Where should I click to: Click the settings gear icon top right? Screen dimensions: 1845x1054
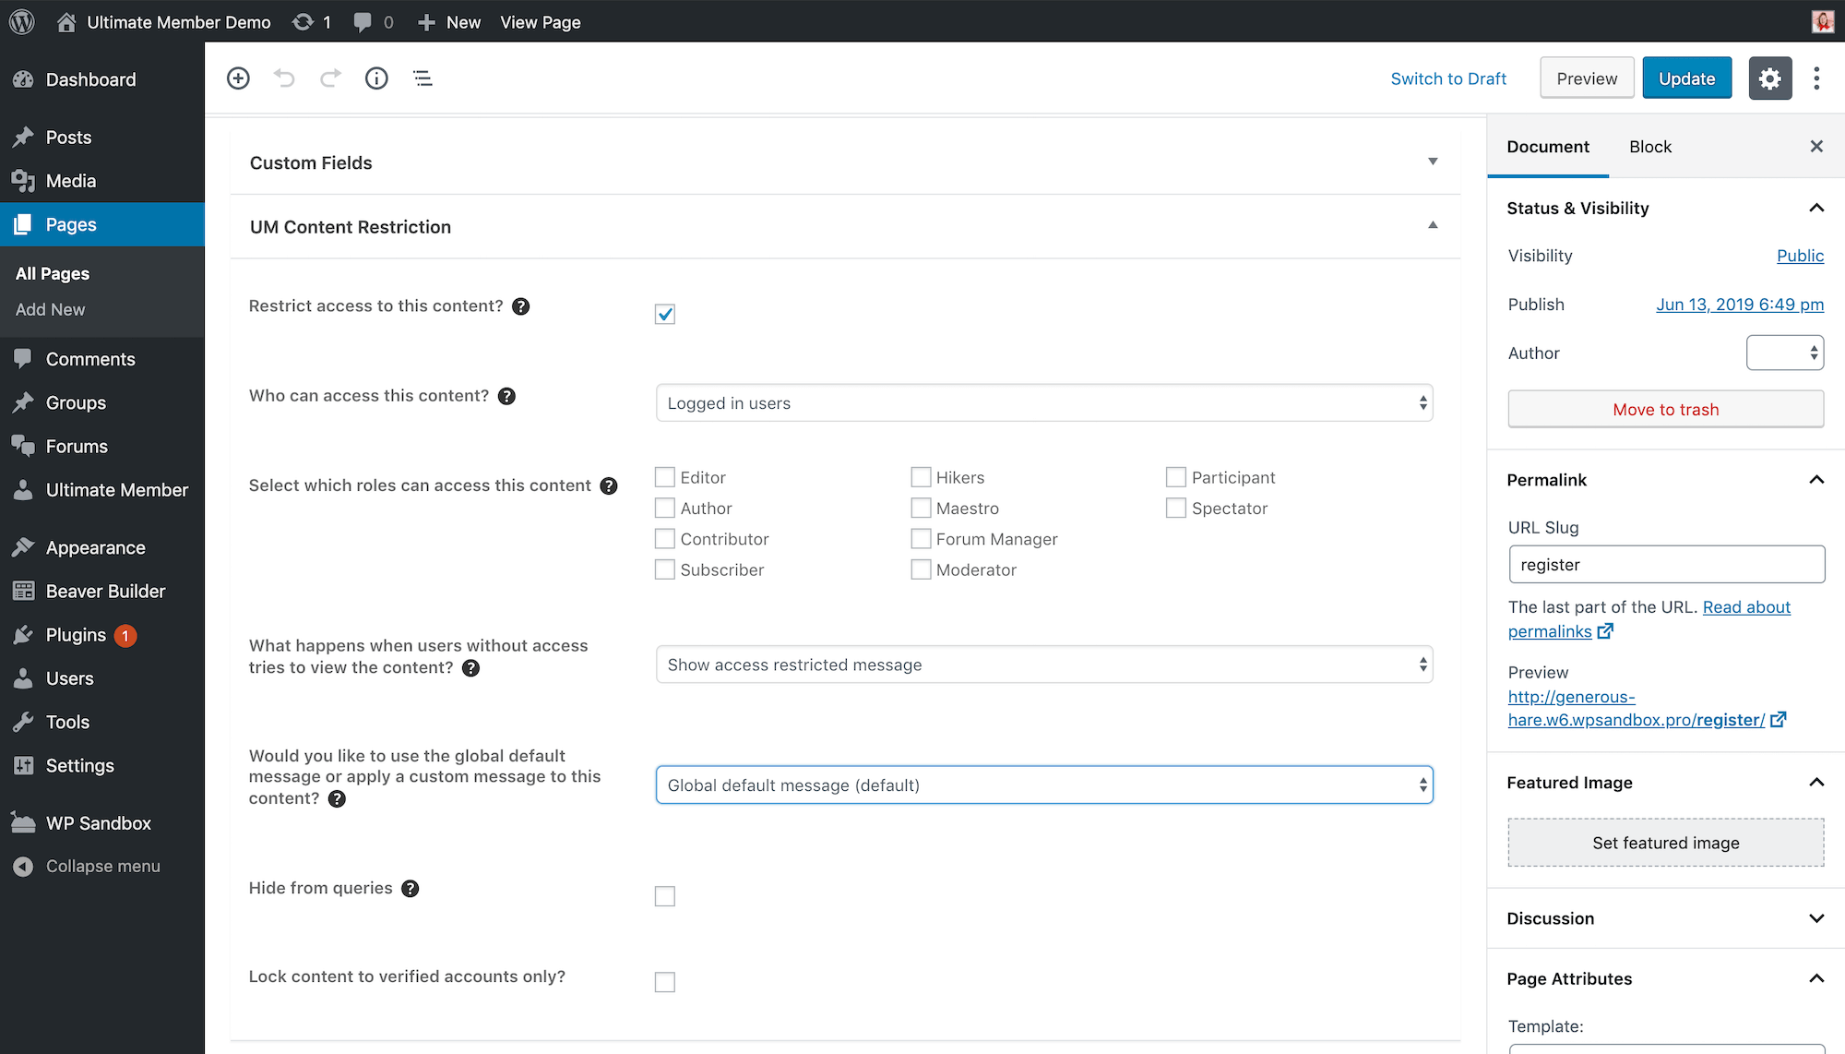click(1770, 78)
